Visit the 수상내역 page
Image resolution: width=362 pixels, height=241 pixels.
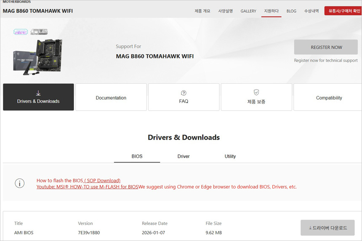coord(311,11)
